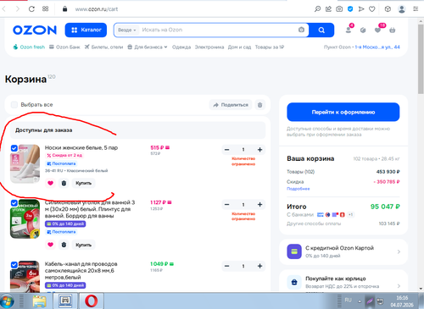
Task: Open the browser easy setup menu icon
Action: pos(416,9)
